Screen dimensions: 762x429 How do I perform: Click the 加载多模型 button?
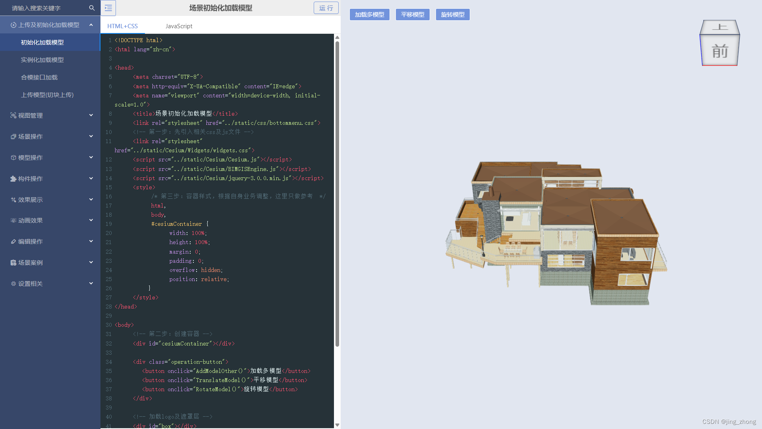click(369, 15)
